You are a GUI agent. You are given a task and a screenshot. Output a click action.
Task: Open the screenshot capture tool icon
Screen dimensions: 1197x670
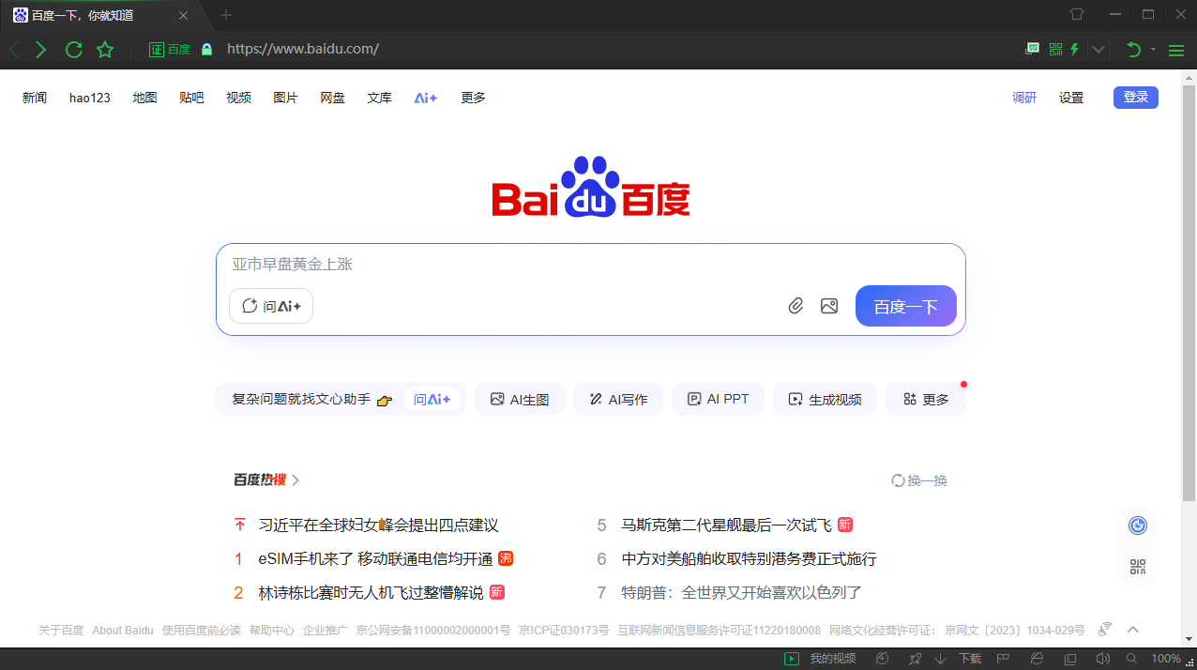(x=1033, y=49)
